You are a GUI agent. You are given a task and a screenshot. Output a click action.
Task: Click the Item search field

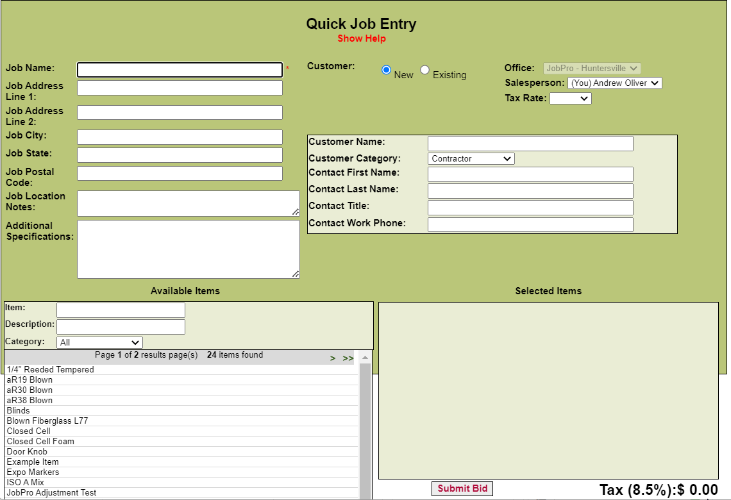[x=121, y=310]
